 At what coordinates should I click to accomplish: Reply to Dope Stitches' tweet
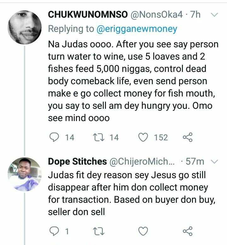55,231
